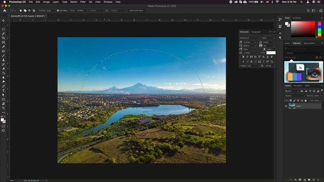
Task: Open the Style dropdown in options bar
Action: click(x=83, y=11)
